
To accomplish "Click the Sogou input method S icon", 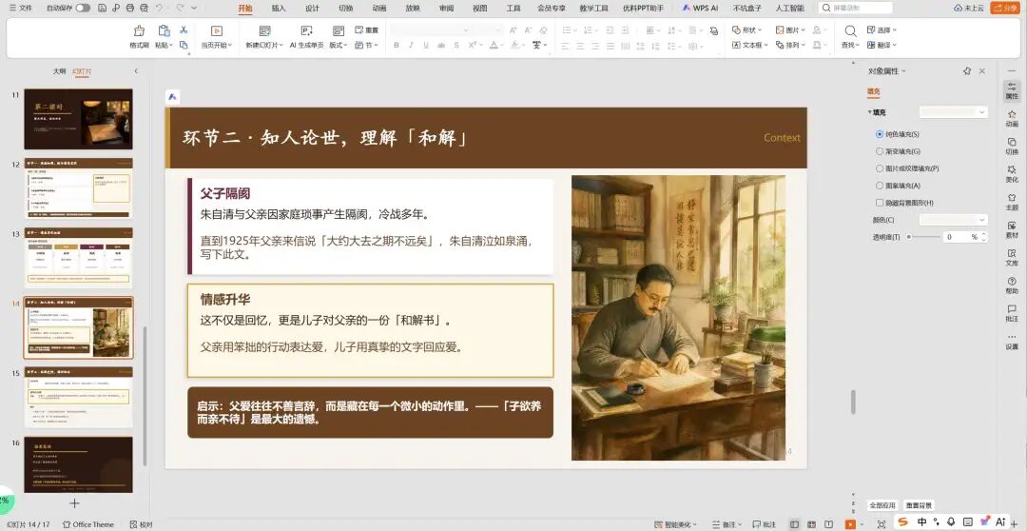I will click(x=902, y=521).
